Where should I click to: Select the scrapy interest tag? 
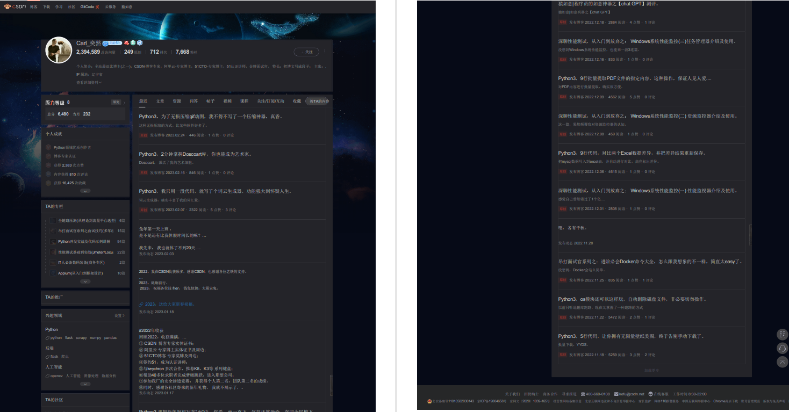click(x=81, y=338)
